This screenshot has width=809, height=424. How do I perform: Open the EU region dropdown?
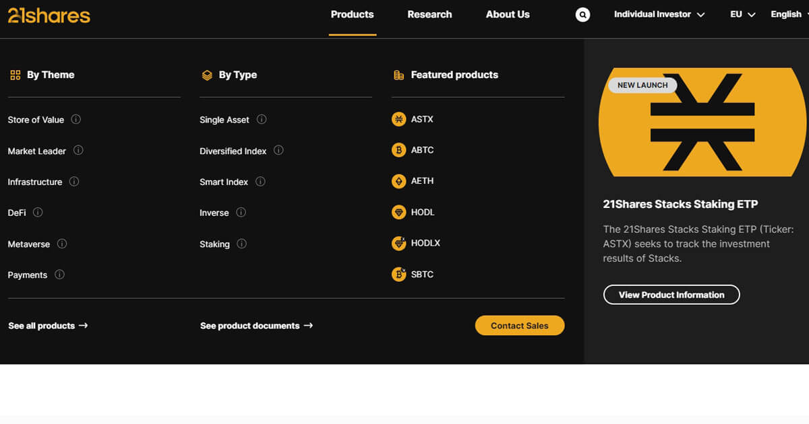point(743,14)
